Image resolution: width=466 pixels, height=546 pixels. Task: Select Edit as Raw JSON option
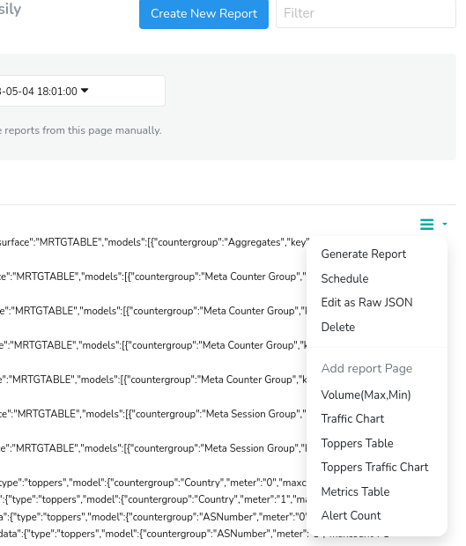pos(366,302)
